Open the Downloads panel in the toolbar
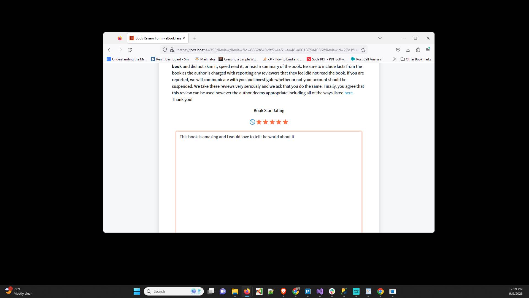This screenshot has height=298, width=529. pos(408,50)
